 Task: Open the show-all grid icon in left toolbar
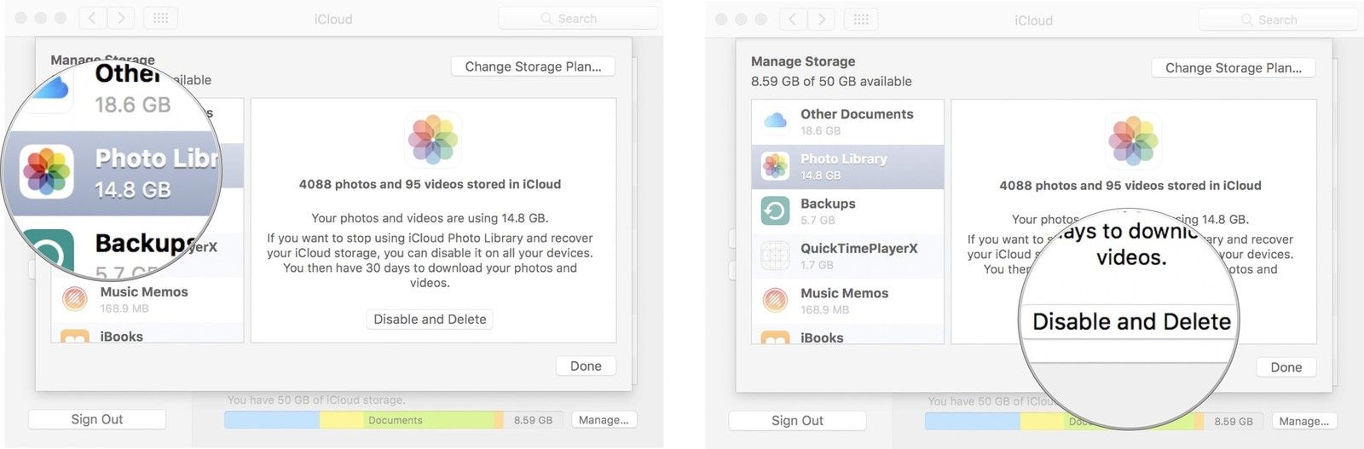[160, 18]
